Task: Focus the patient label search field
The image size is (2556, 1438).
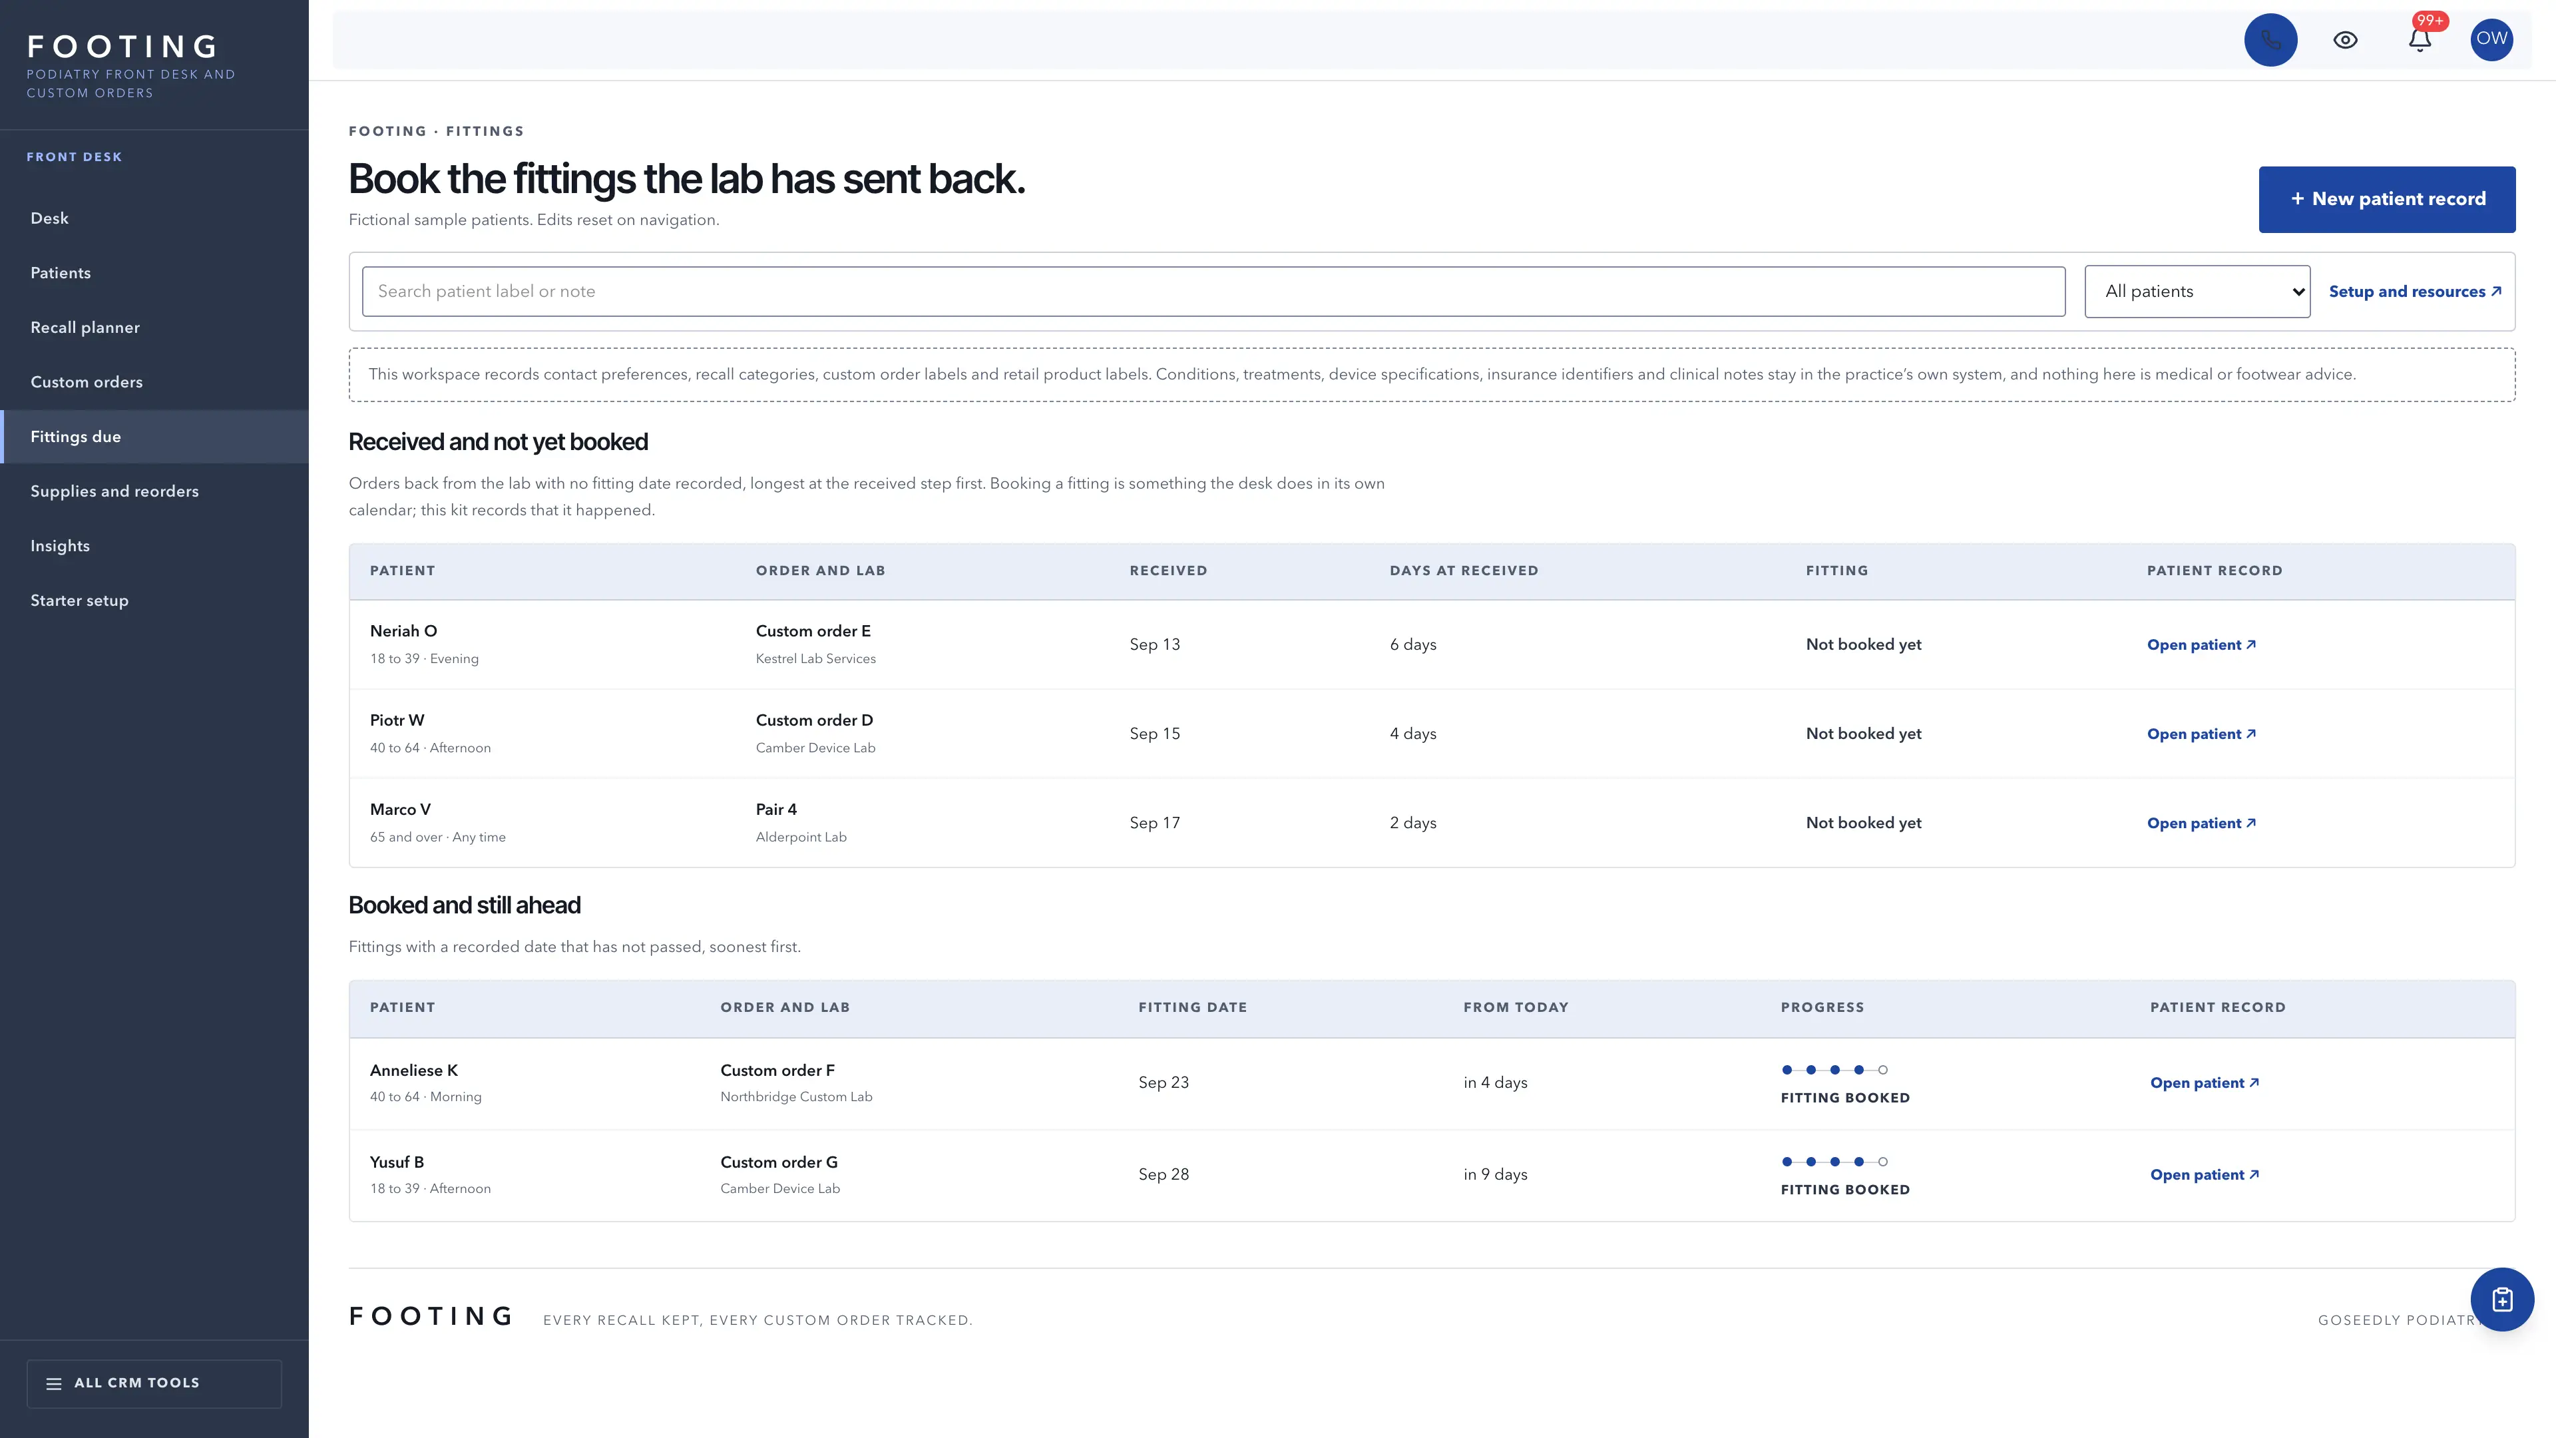Action: point(1213,292)
